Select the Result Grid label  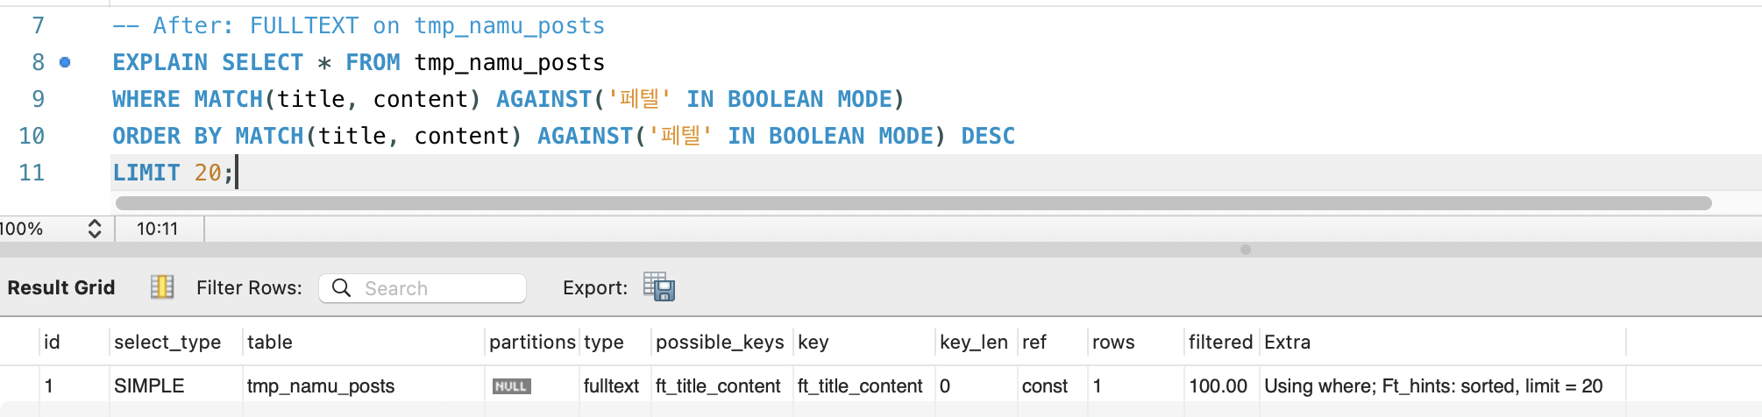pos(61,287)
